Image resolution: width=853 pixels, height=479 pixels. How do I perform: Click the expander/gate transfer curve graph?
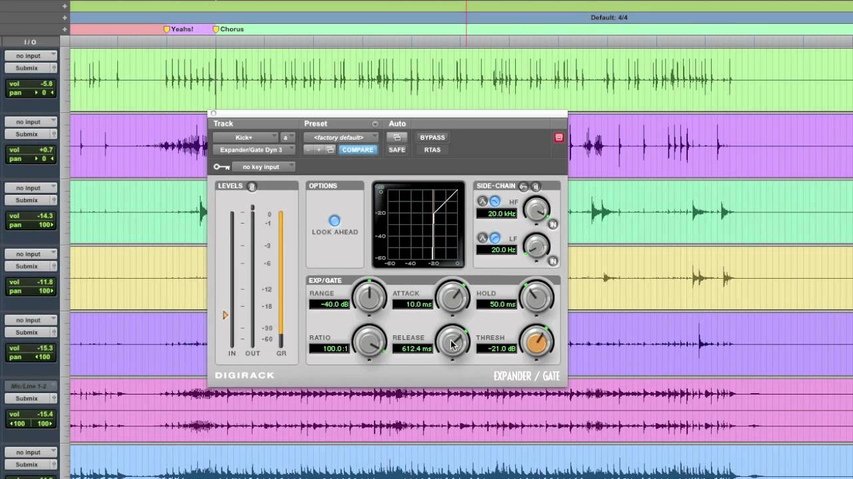coord(419,225)
